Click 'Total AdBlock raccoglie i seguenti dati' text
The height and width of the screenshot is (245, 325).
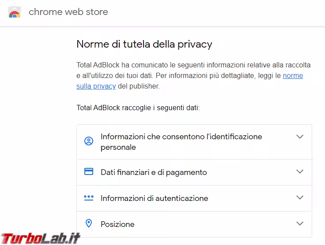click(138, 108)
